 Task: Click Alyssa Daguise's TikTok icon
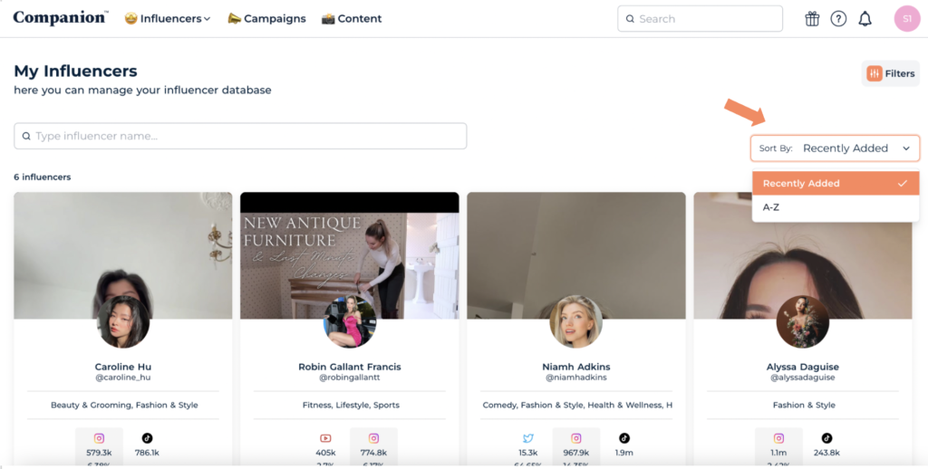[827, 438]
